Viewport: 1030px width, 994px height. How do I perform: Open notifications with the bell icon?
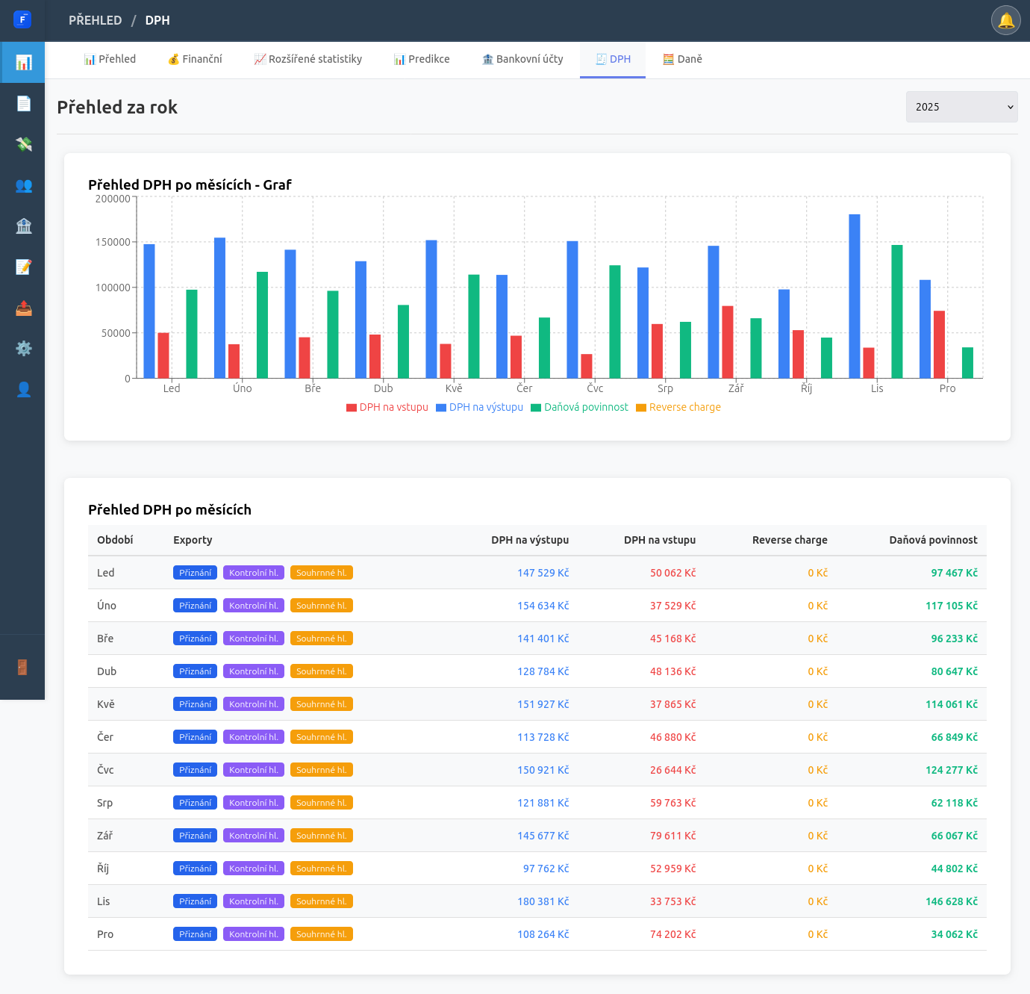pyautogui.click(x=1005, y=20)
